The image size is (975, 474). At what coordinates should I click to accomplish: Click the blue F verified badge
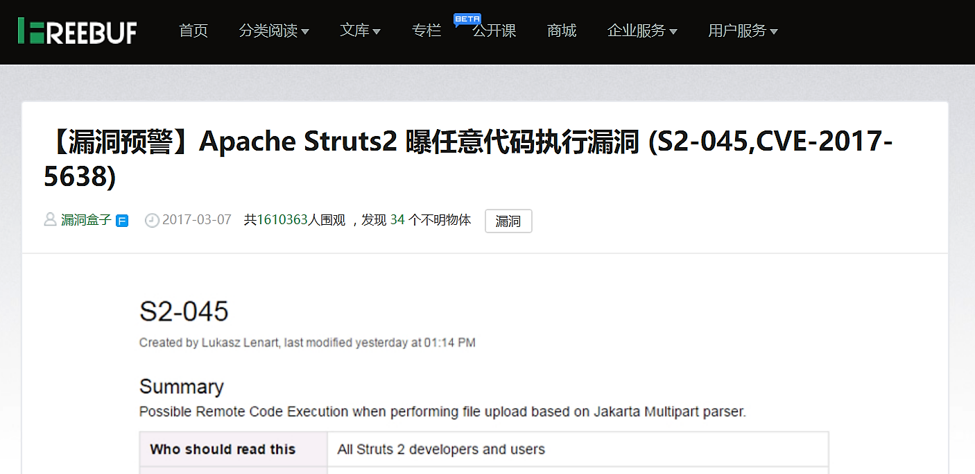coord(122,221)
